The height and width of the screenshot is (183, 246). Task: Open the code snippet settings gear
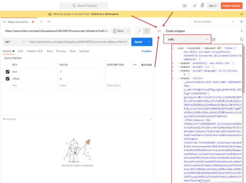[214, 39]
